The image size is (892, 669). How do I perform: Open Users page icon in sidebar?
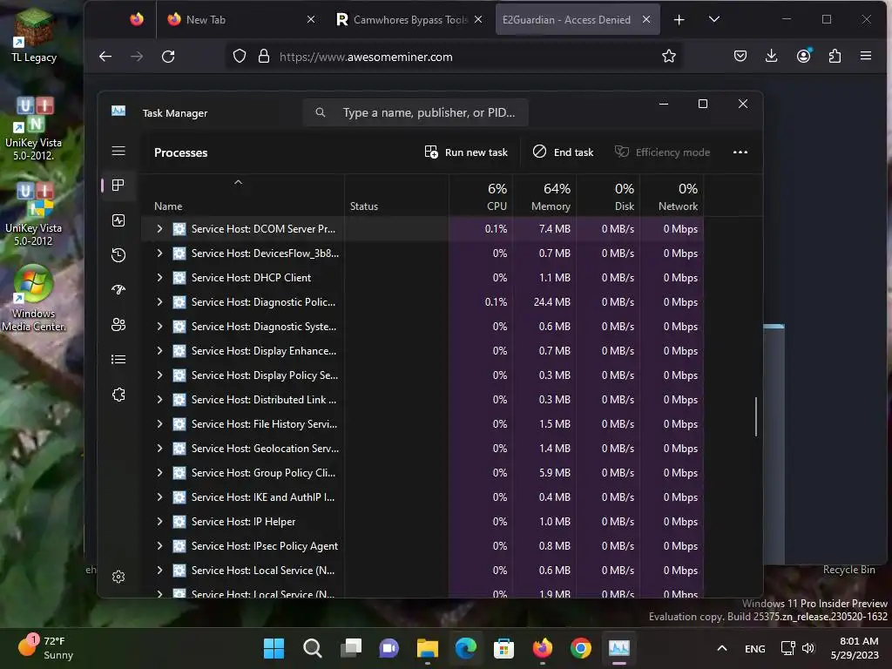(x=118, y=325)
